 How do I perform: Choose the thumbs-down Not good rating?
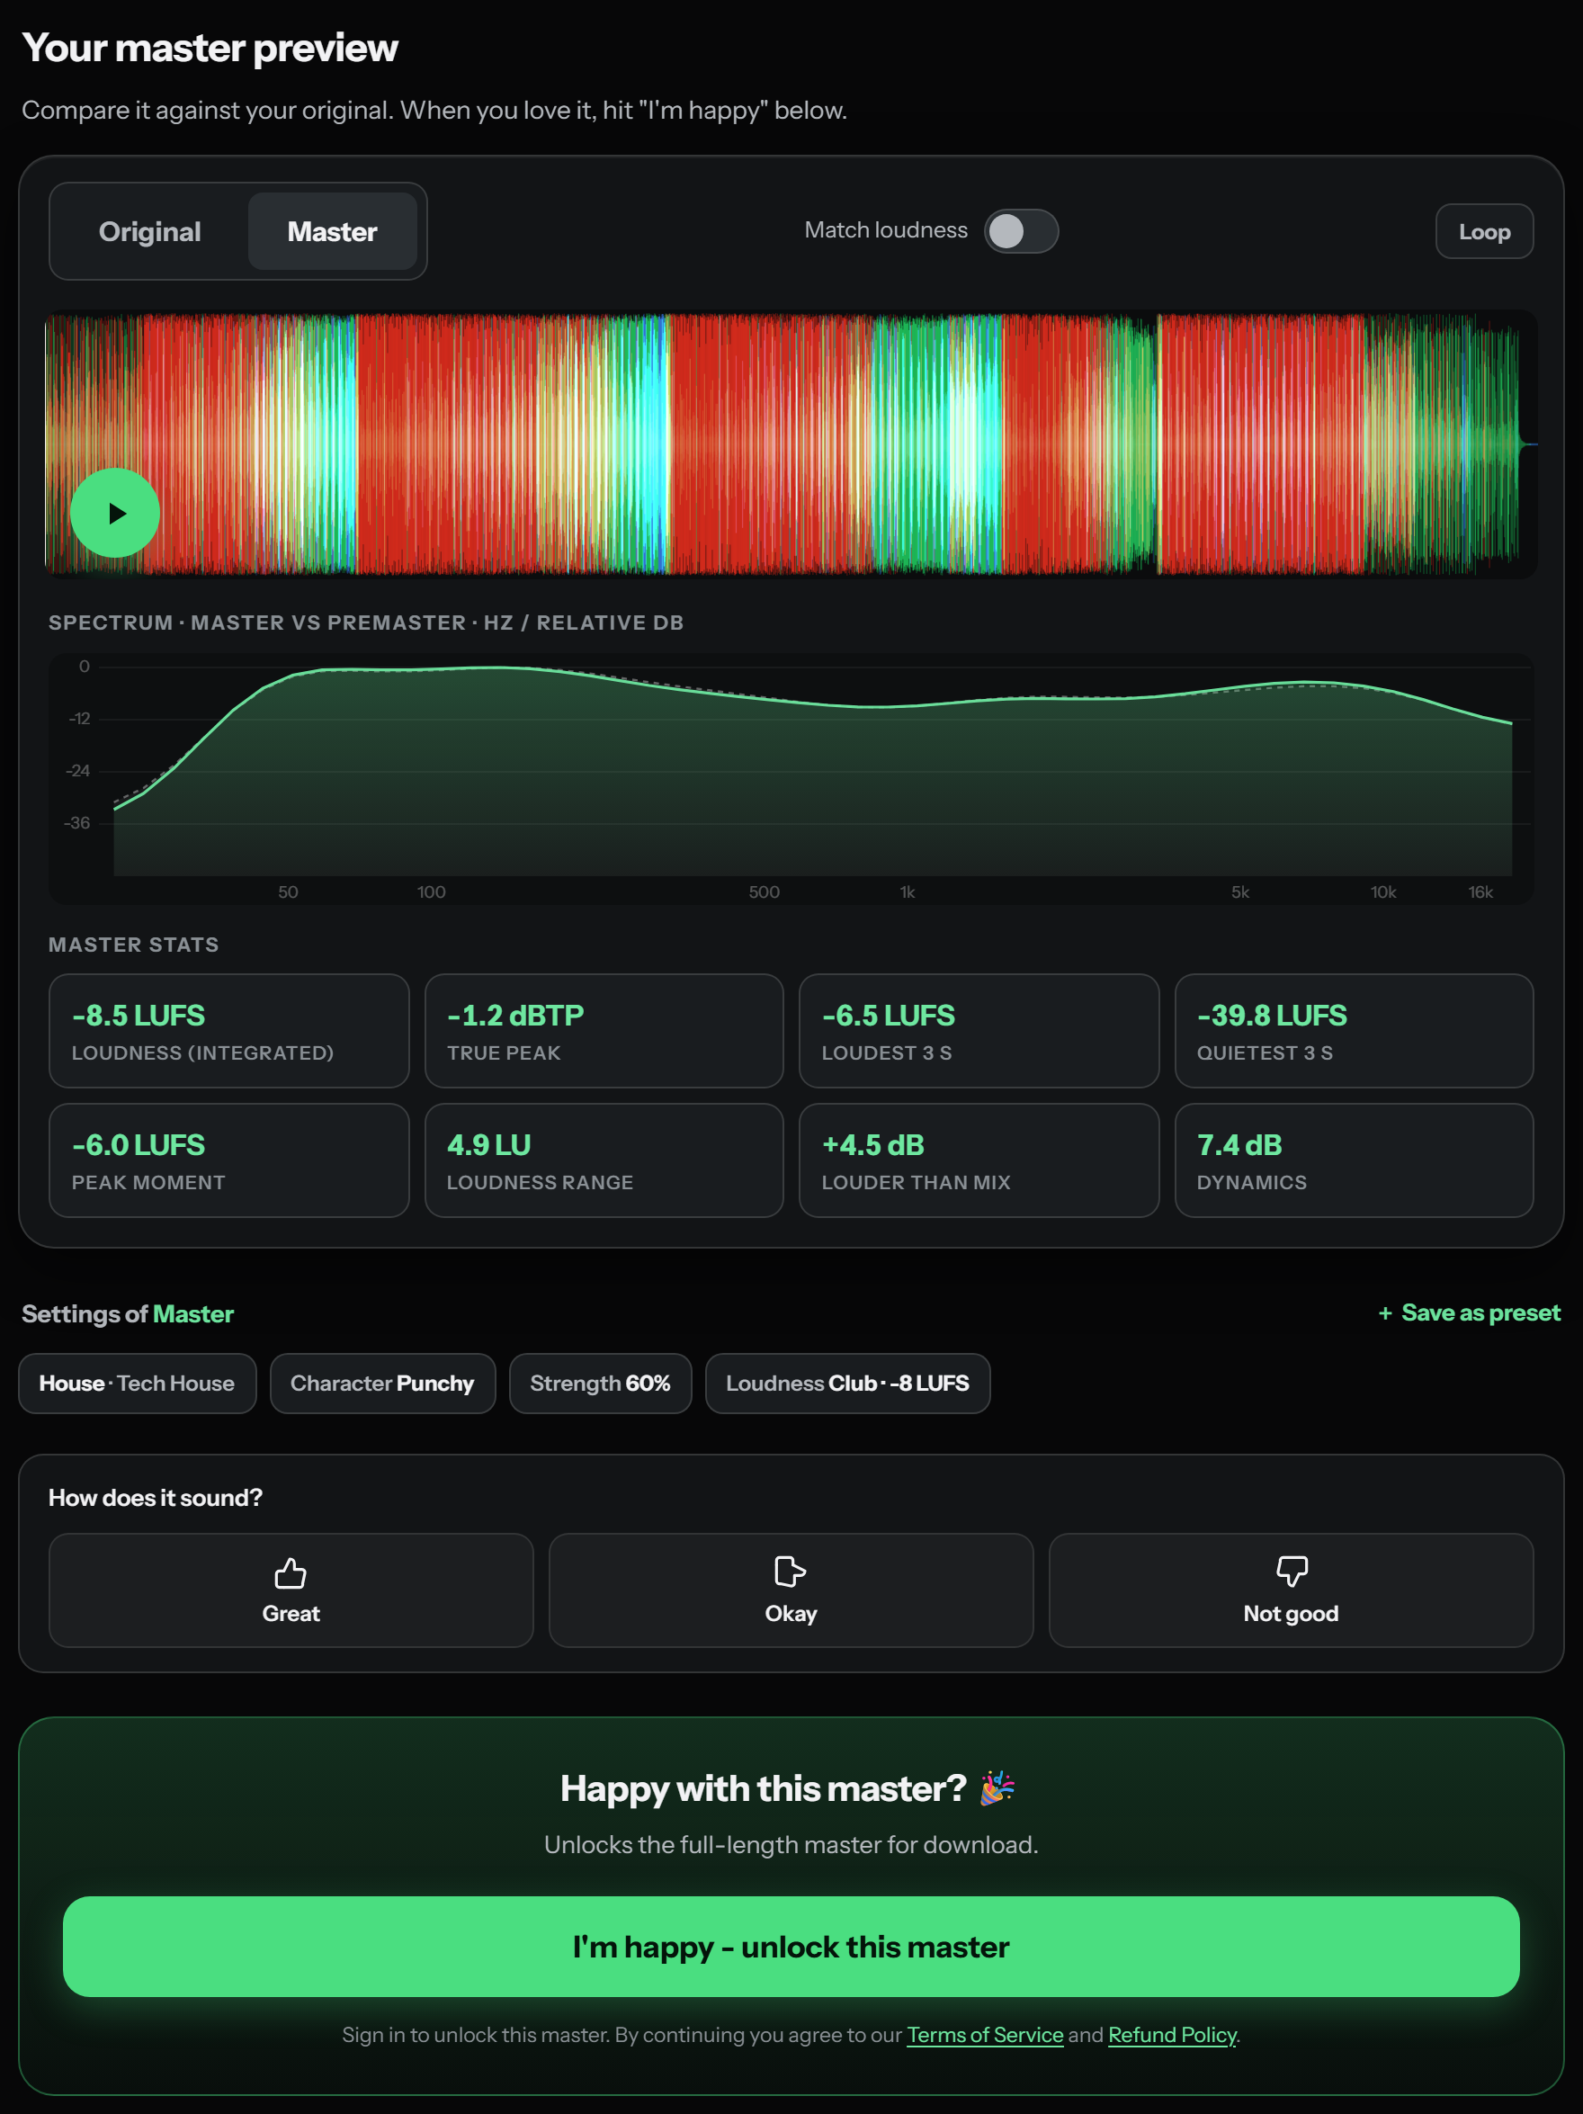tap(1291, 1590)
